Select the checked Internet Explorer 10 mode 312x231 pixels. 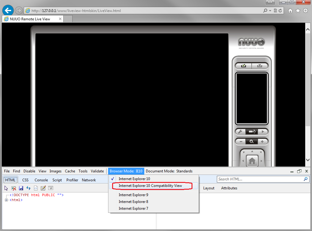pyautogui.click(x=134, y=179)
